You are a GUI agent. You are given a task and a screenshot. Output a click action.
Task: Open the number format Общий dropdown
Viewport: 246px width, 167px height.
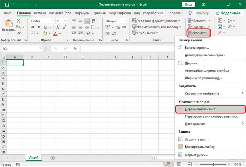click(x=125, y=21)
